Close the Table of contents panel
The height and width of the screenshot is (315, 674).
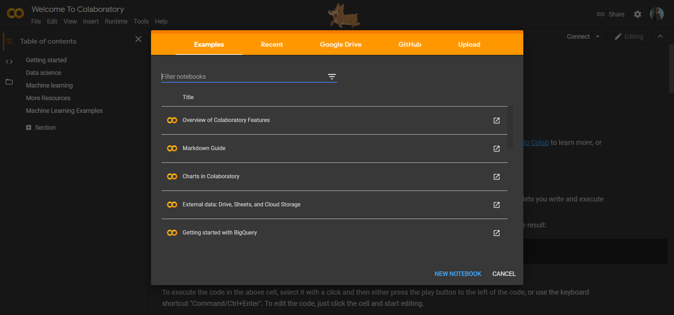pos(138,39)
